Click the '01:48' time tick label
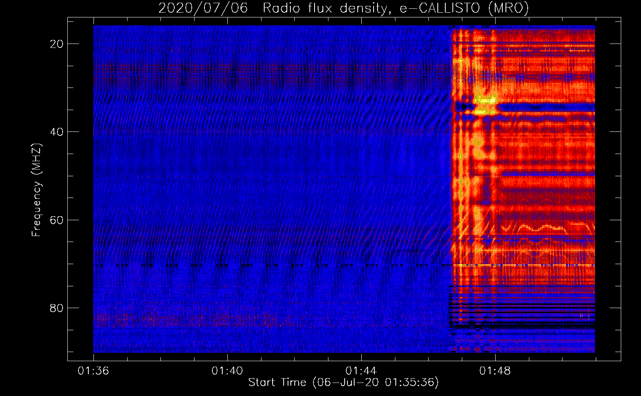The image size is (641, 396). 495,371
